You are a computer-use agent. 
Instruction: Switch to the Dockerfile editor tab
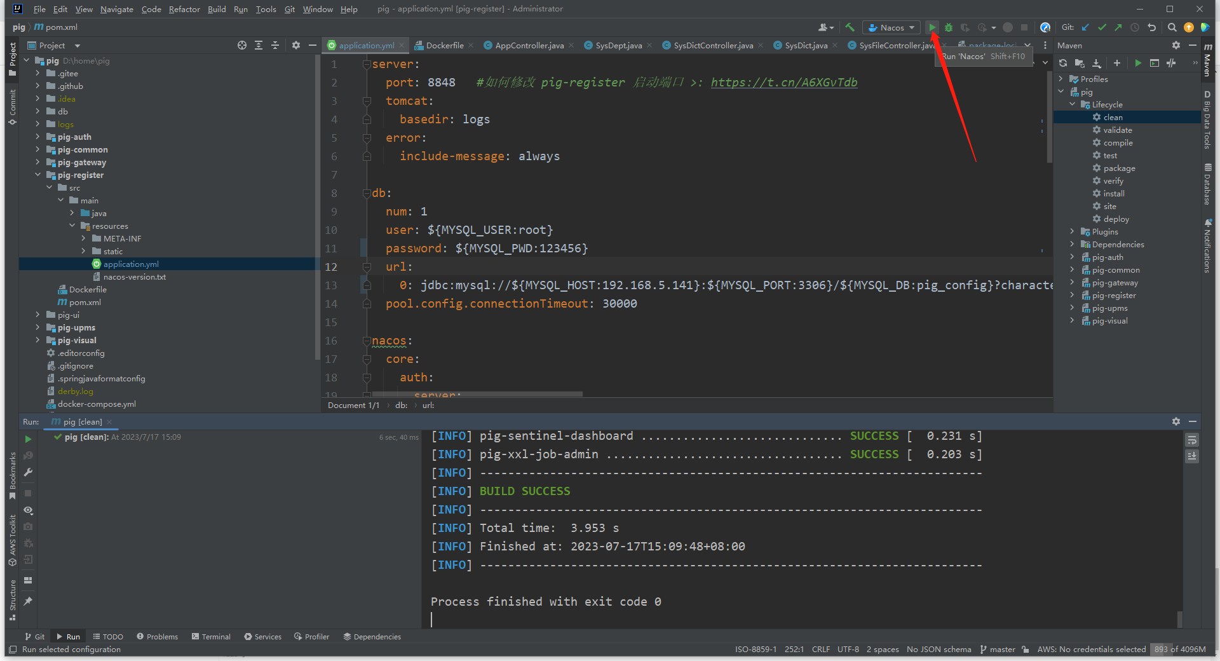click(x=444, y=45)
